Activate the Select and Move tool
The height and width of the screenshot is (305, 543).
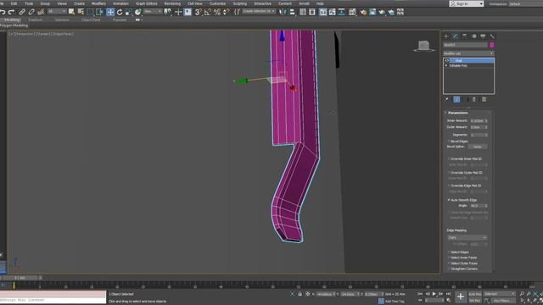coord(110,12)
